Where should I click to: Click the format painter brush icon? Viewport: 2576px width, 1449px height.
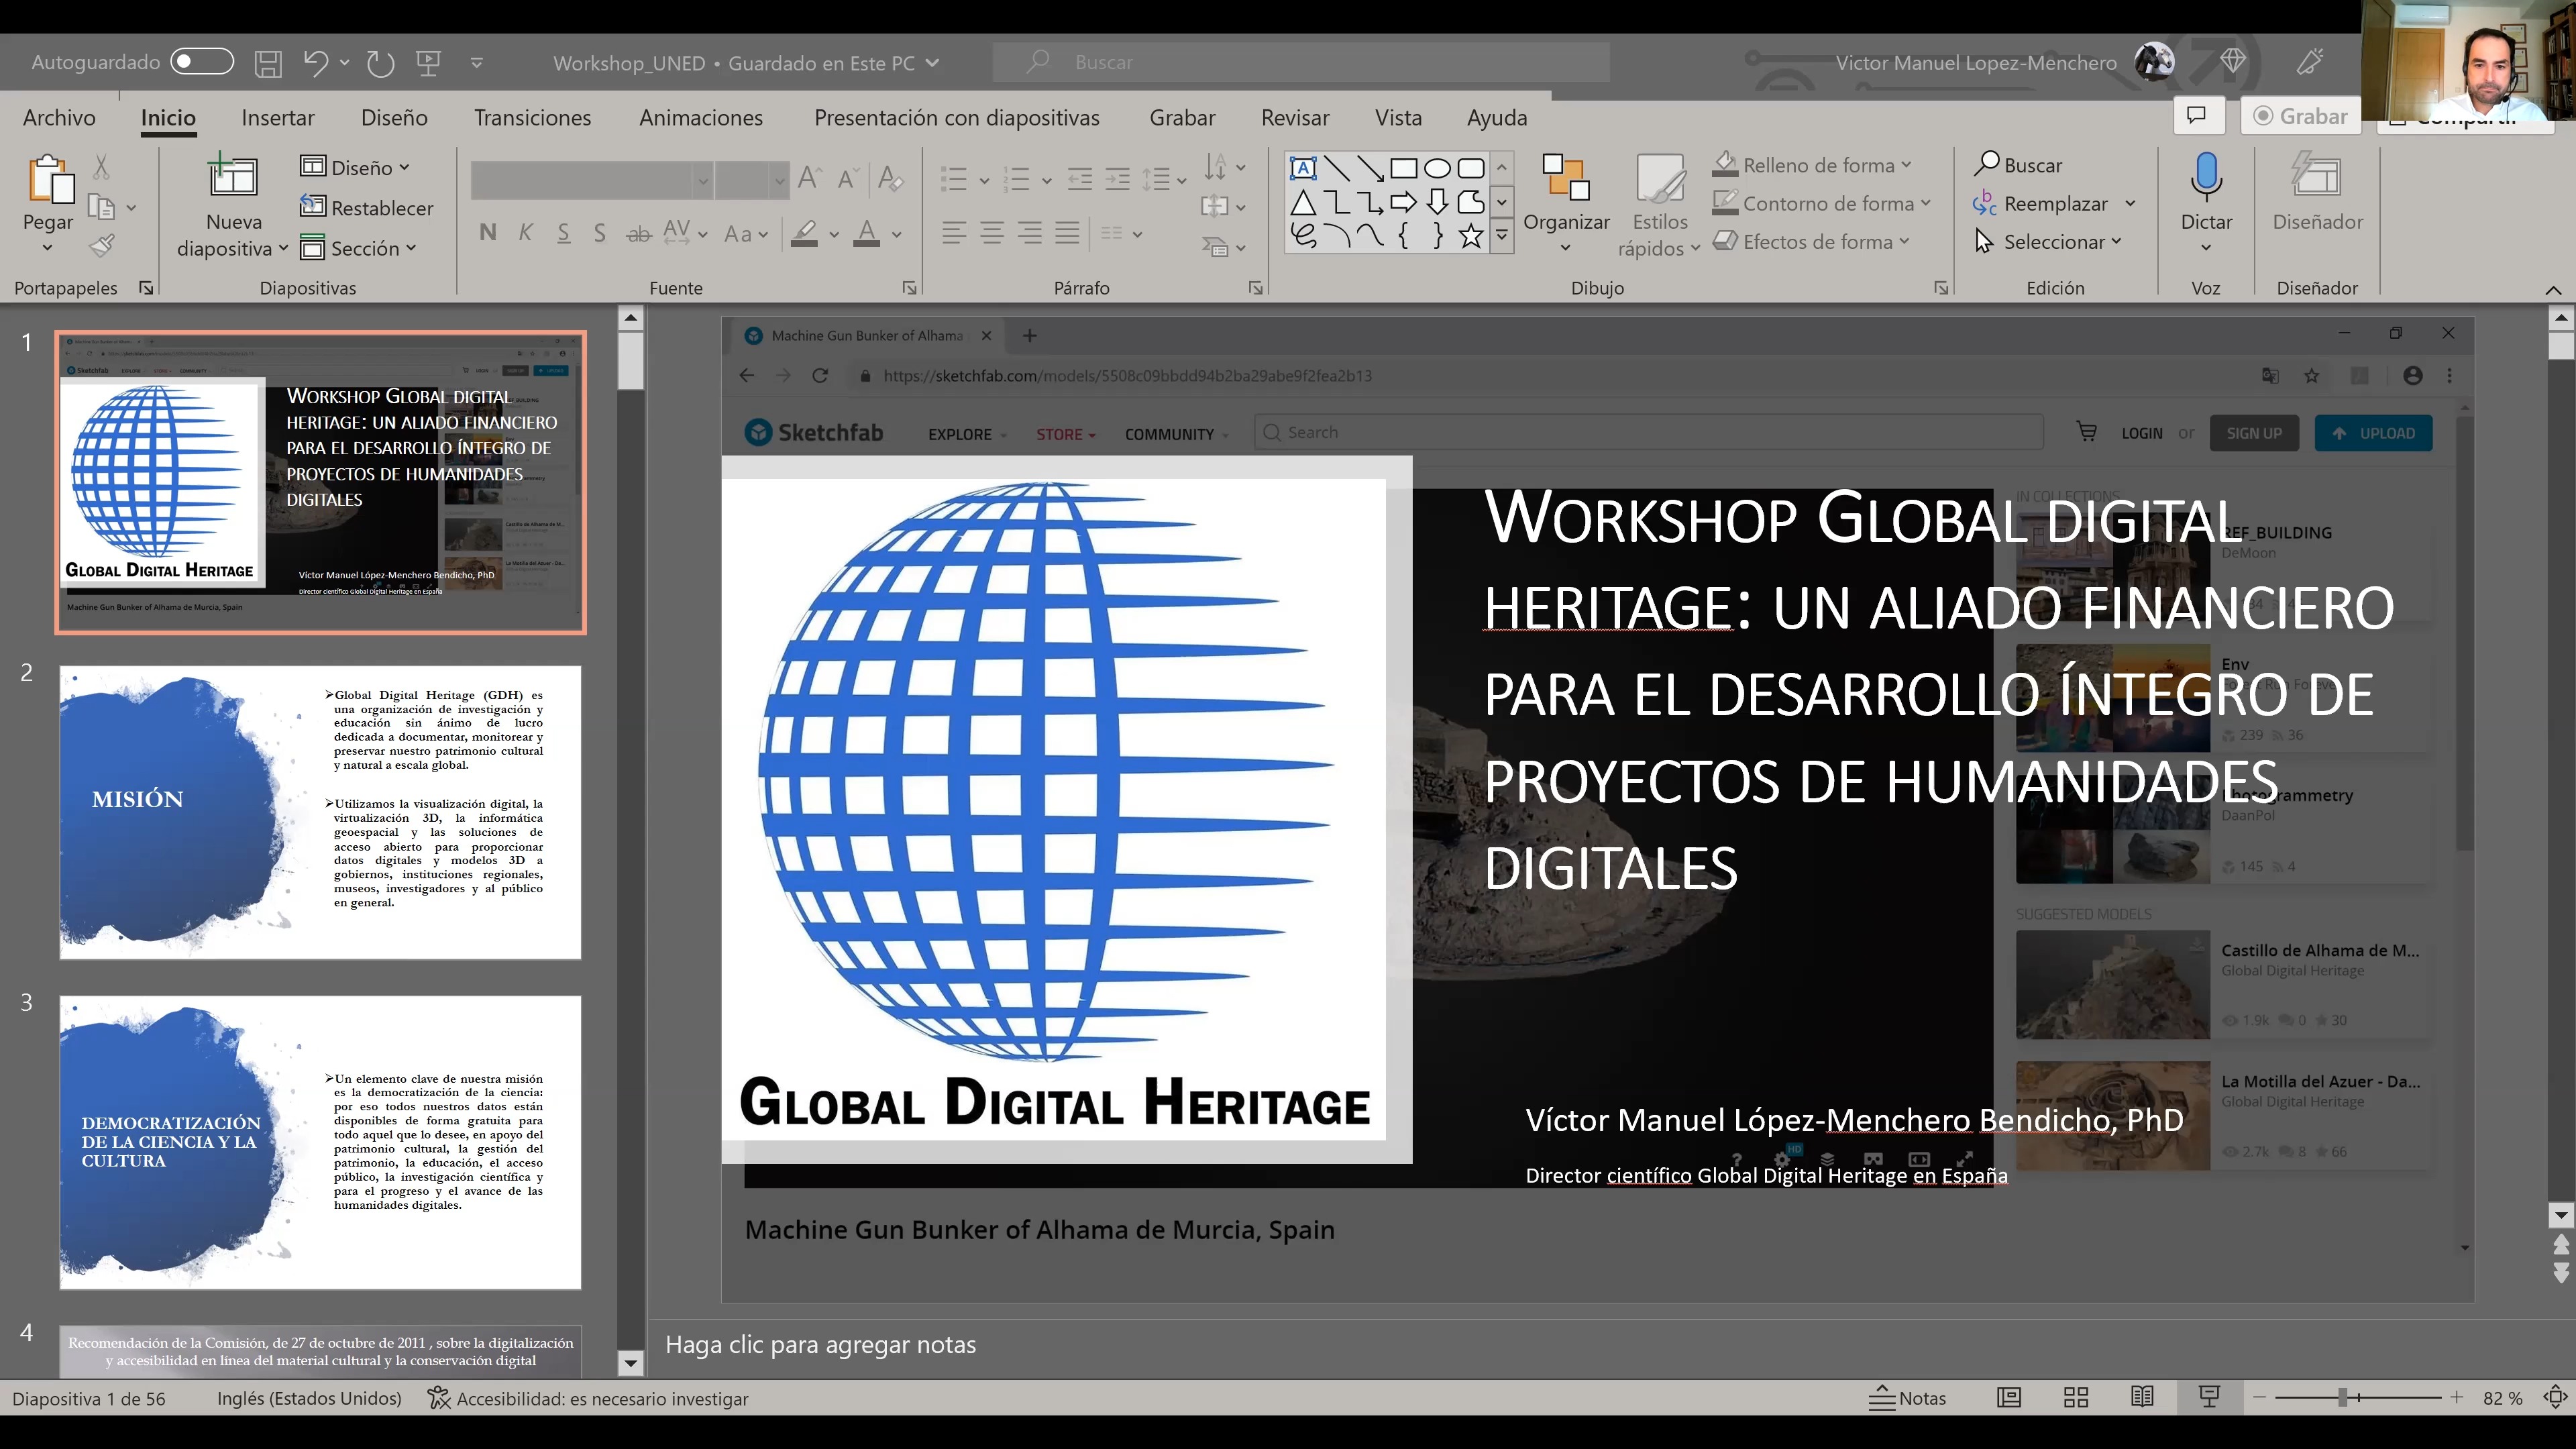[101, 245]
